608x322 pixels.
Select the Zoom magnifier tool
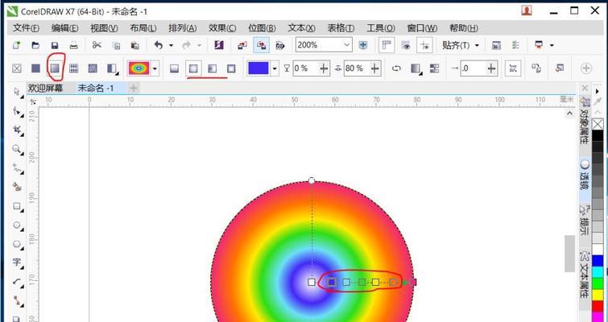click(17, 148)
